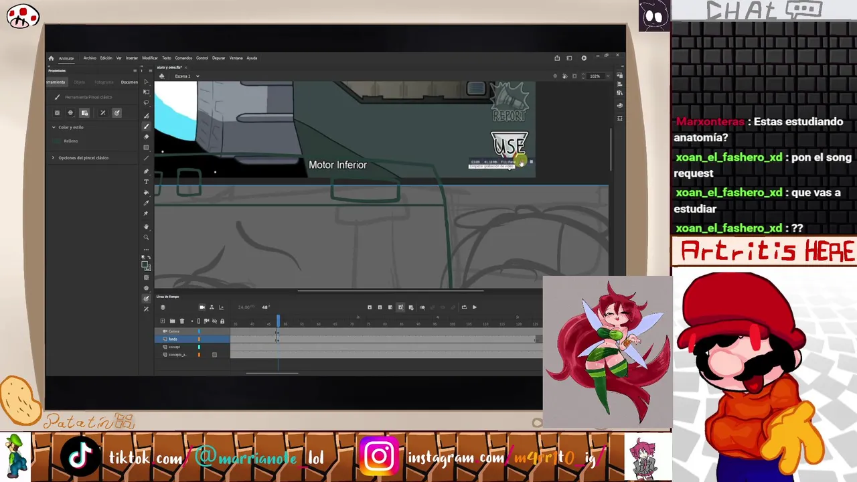Select the Zoom magnifier tool
This screenshot has width=857, height=482.
146,238
